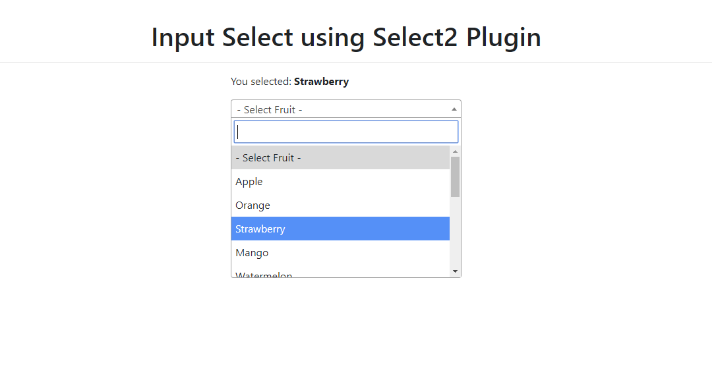The image size is (716, 382).
Task: Select the highlighted Strawberry list option
Action: [x=341, y=229]
